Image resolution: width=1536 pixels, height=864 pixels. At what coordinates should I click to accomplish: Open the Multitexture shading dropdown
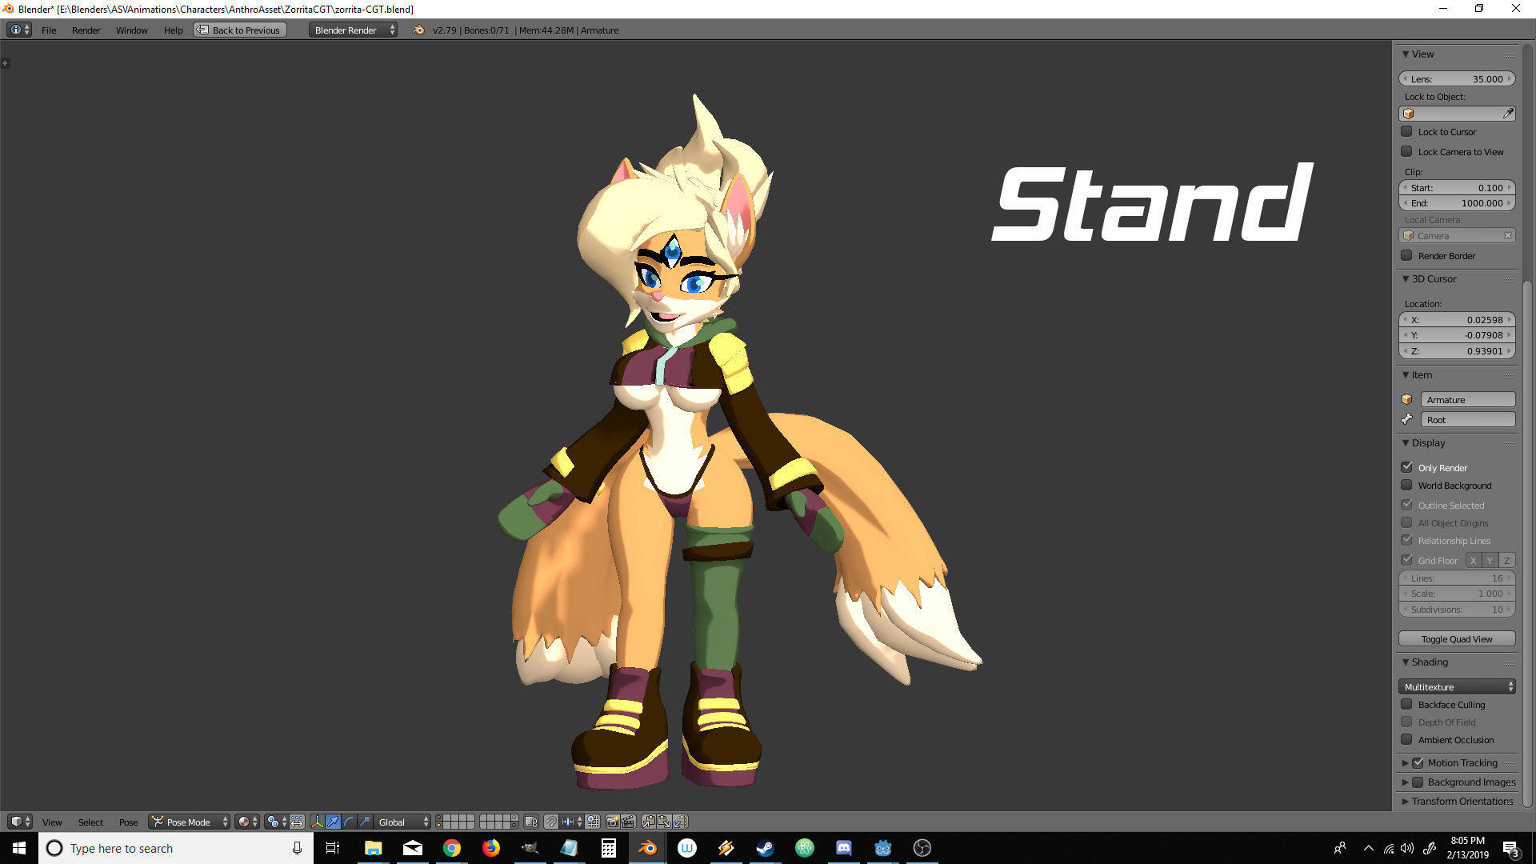click(x=1457, y=686)
